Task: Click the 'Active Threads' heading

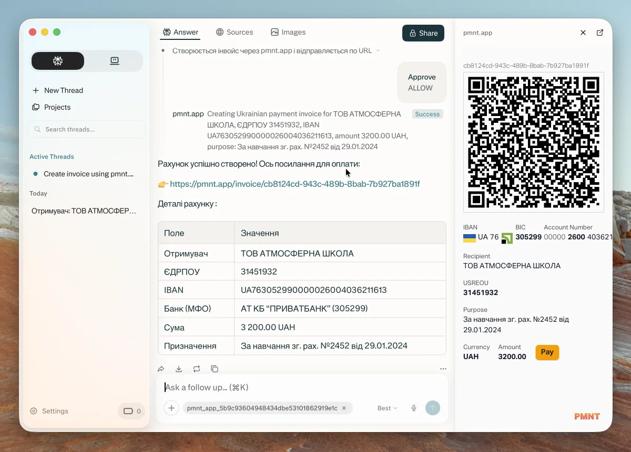Action: pos(52,156)
